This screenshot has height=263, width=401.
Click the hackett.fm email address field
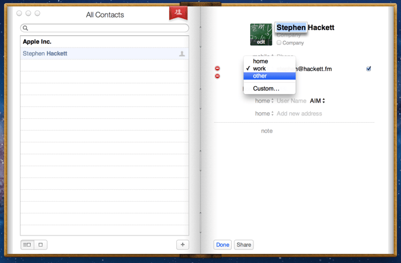304,69
